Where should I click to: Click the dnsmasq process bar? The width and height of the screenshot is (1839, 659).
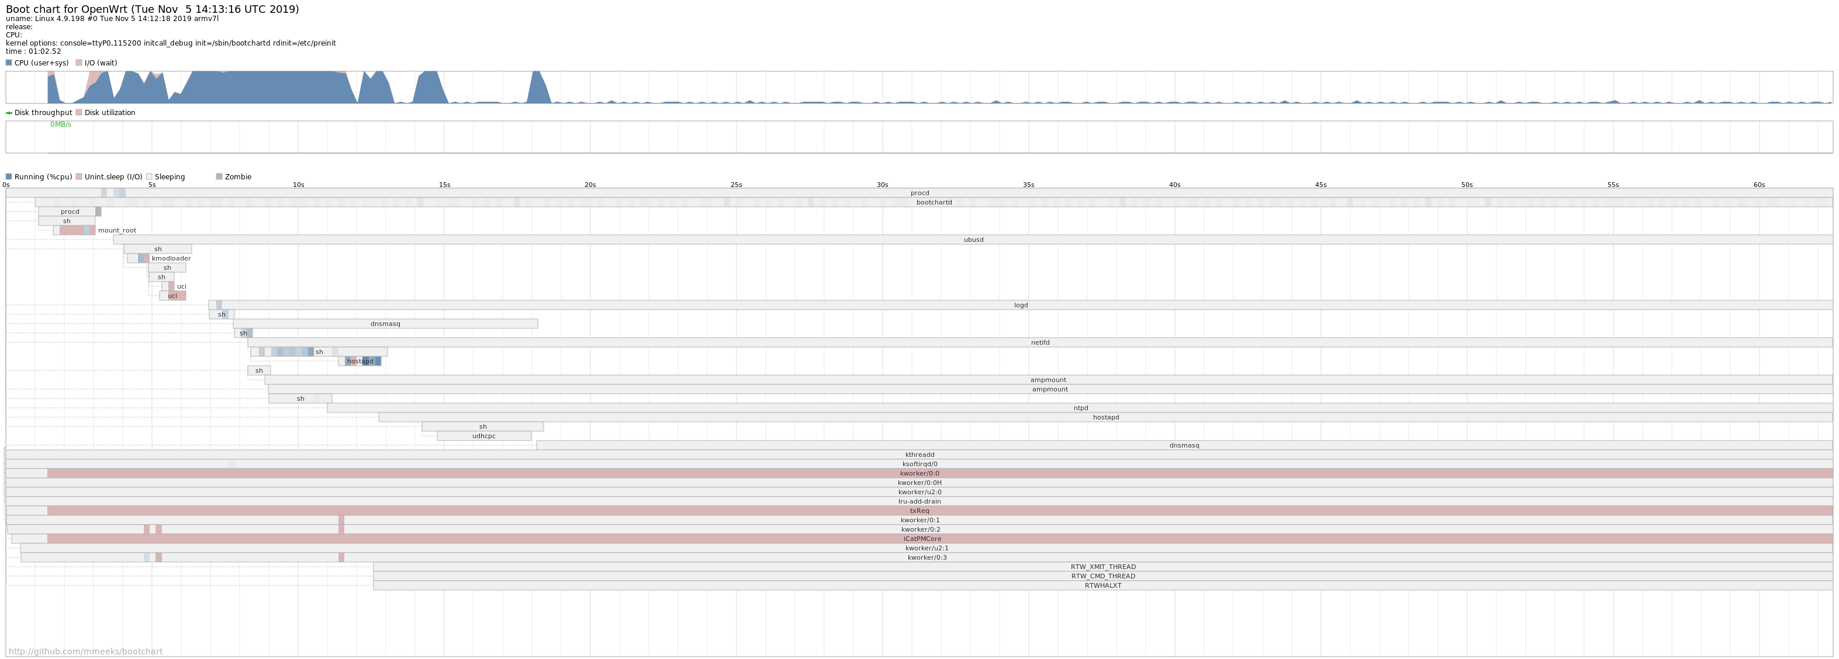tap(387, 324)
